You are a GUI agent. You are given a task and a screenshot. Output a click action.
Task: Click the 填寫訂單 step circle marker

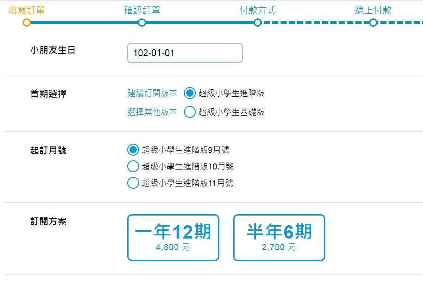(x=26, y=23)
